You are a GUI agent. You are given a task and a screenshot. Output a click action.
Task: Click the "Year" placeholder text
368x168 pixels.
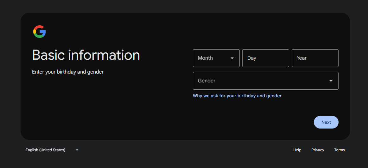[301, 58]
